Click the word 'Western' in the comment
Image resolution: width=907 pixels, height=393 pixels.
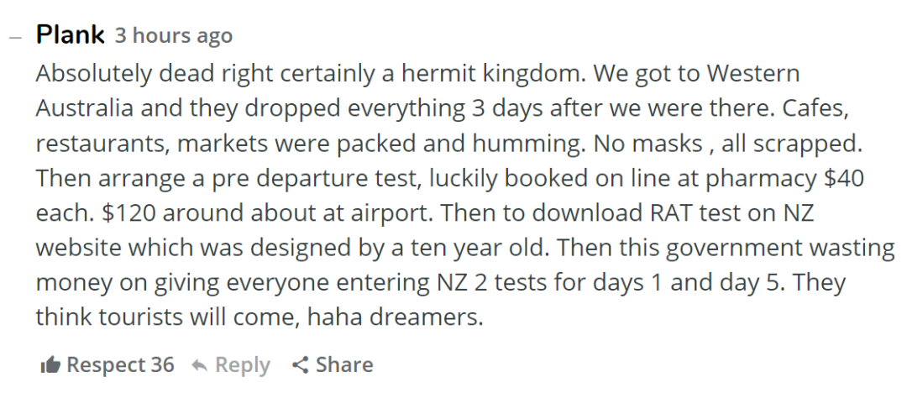pyautogui.click(x=753, y=74)
